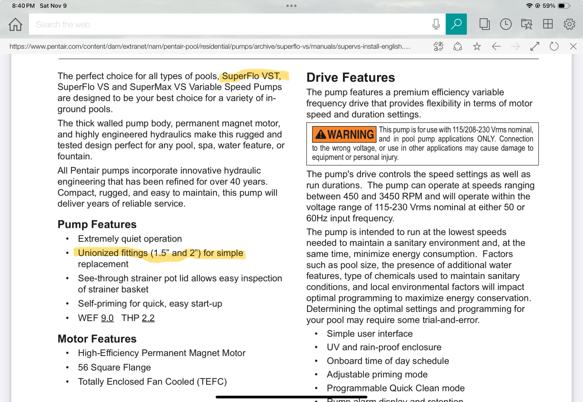Close the current page with X
Viewport: 583px width, 402px height.
click(573, 46)
